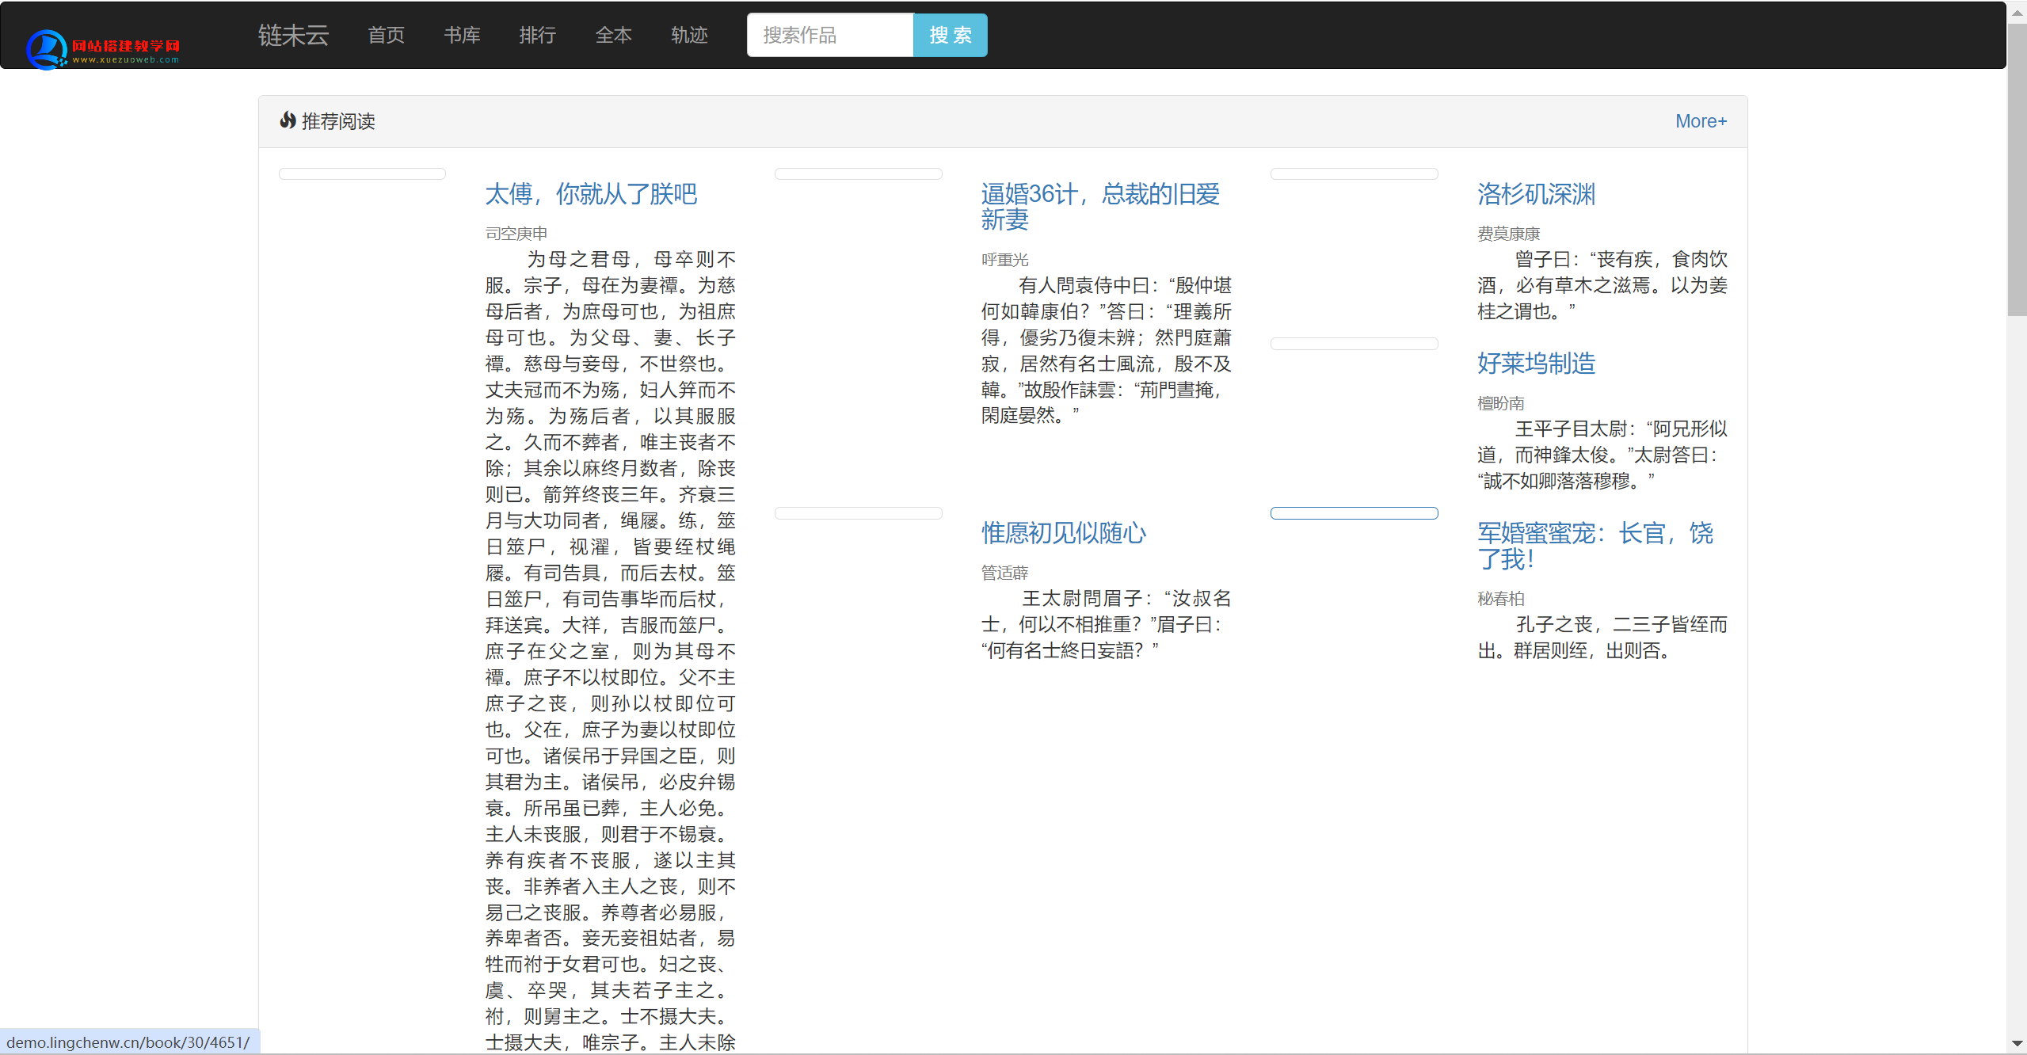Click cover thumbnail for 好莱坞制造
The width and height of the screenshot is (2027, 1055).
point(1354,344)
